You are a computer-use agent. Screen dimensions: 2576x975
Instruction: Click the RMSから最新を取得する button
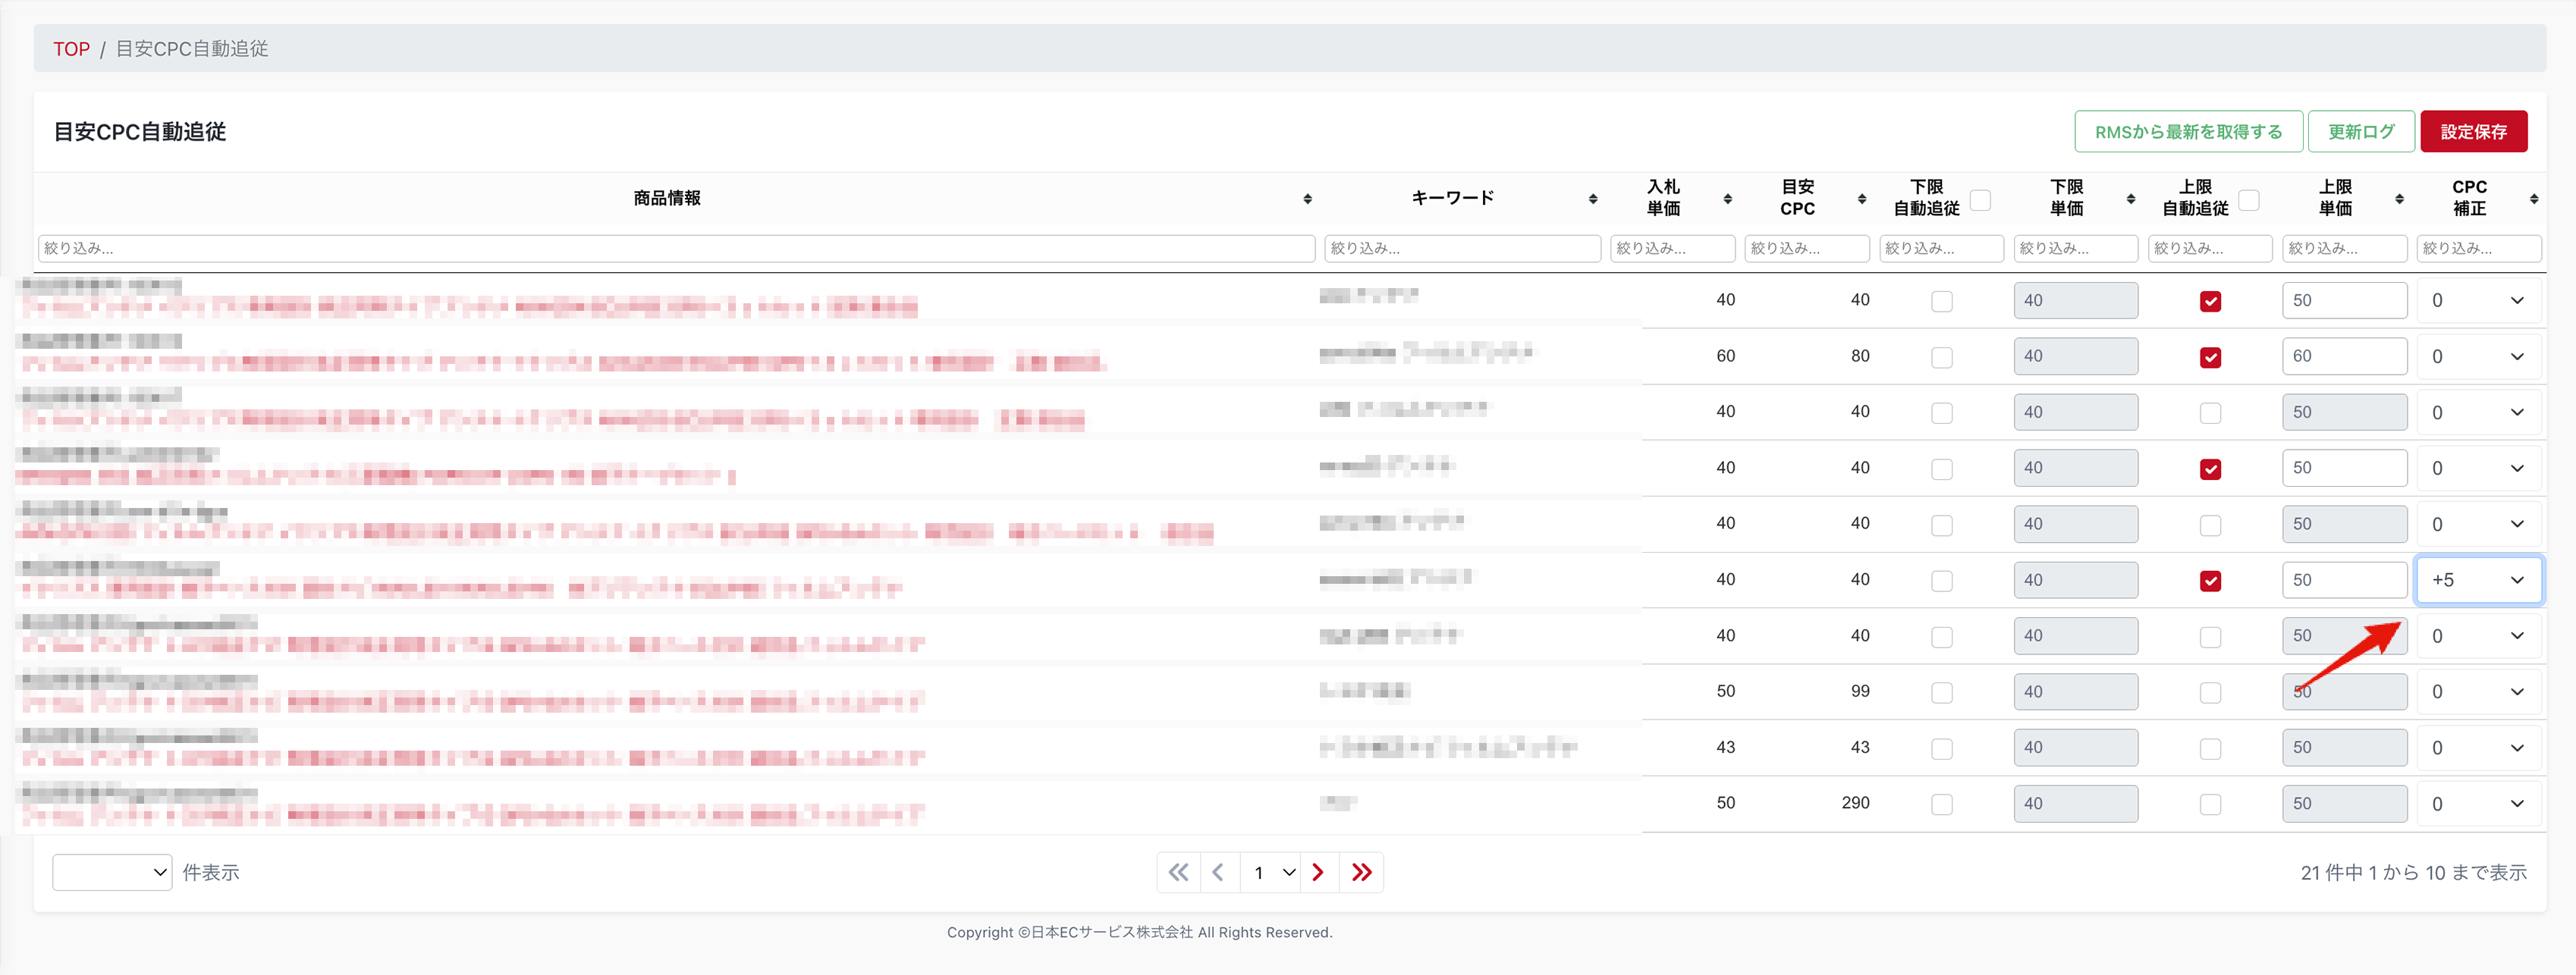(x=2188, y=132)
